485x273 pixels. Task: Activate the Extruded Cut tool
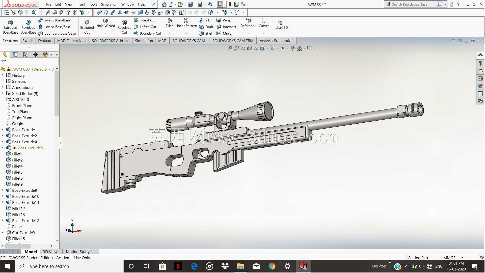tap(87, 27)
